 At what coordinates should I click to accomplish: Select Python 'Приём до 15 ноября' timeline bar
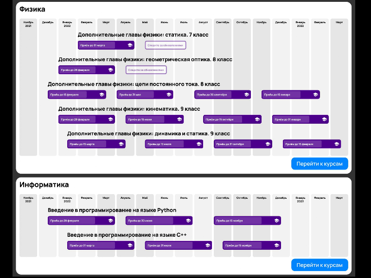(x=247, y=221)
